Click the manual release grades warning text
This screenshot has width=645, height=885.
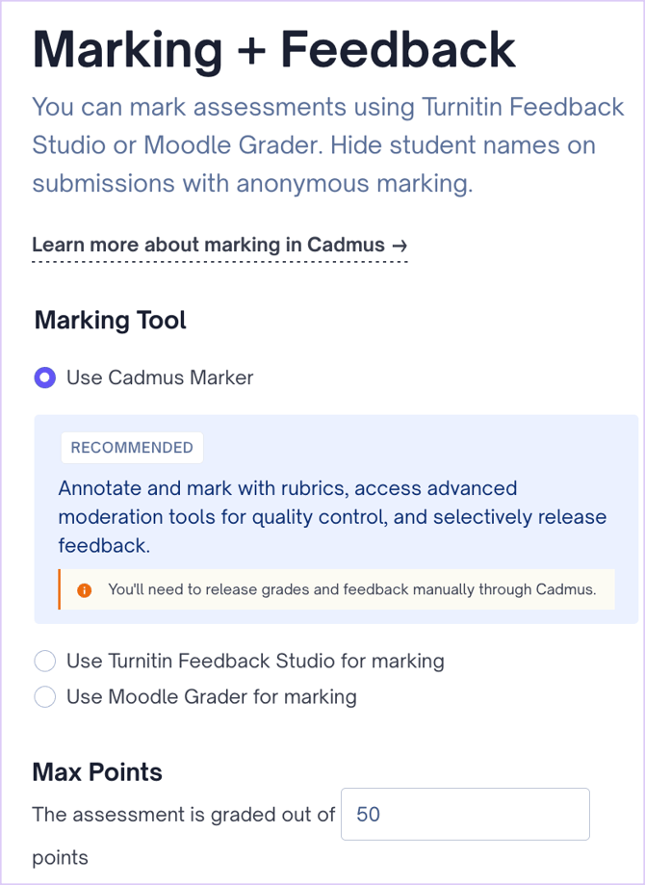coord(352,589)
